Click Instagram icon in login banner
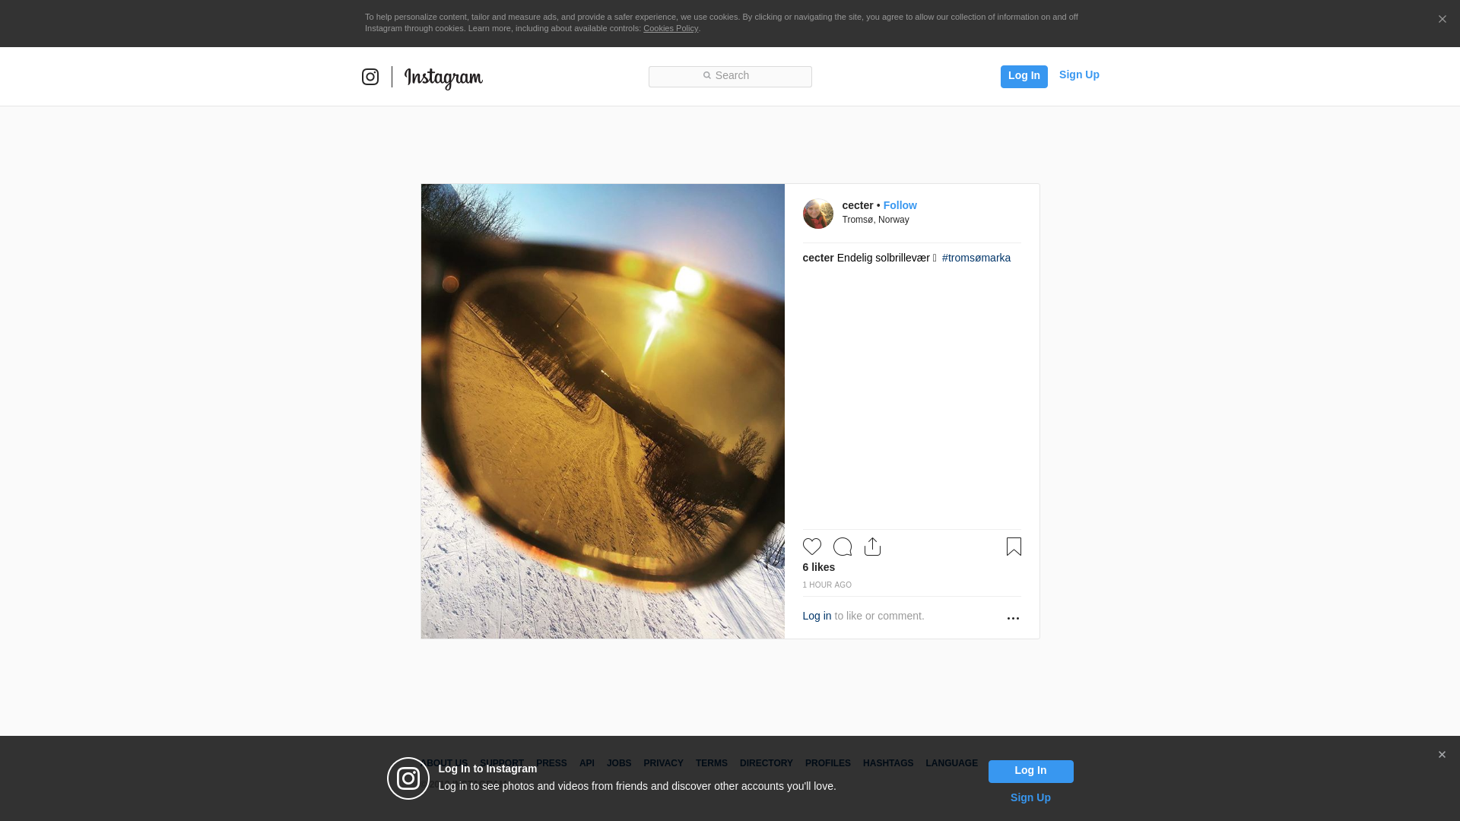 click(408, 778)
